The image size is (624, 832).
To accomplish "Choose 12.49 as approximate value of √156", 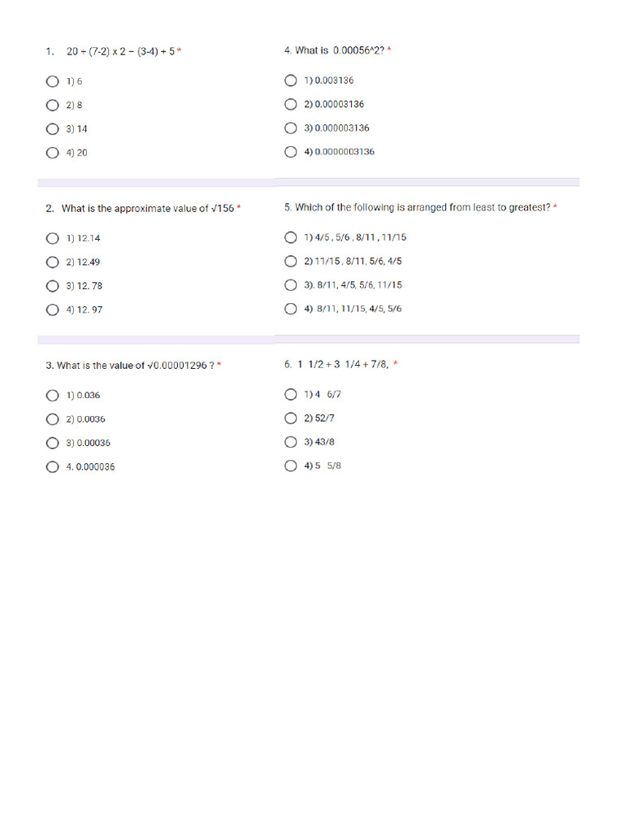I will (x=53, y=262).
